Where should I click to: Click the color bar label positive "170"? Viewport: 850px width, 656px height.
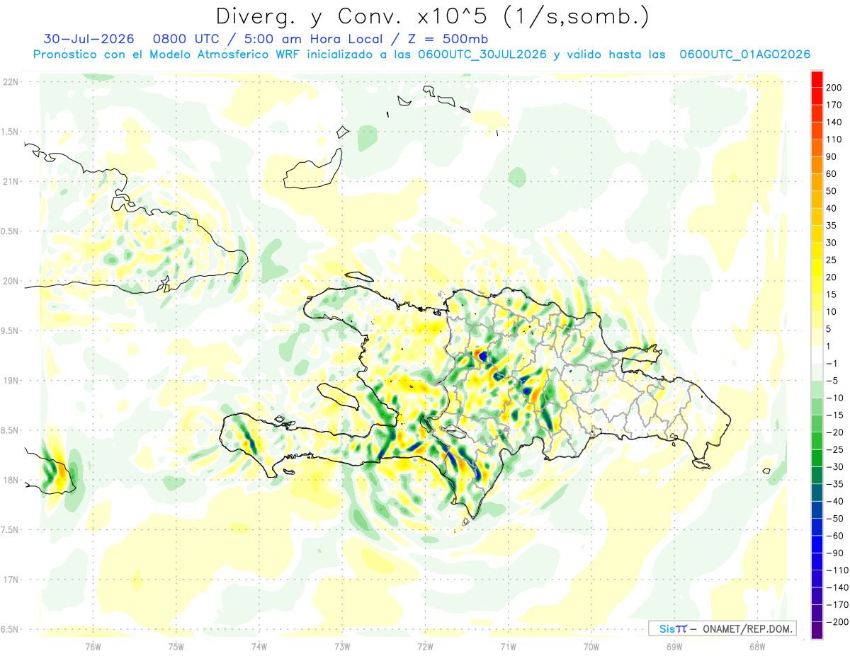(834, 105)
